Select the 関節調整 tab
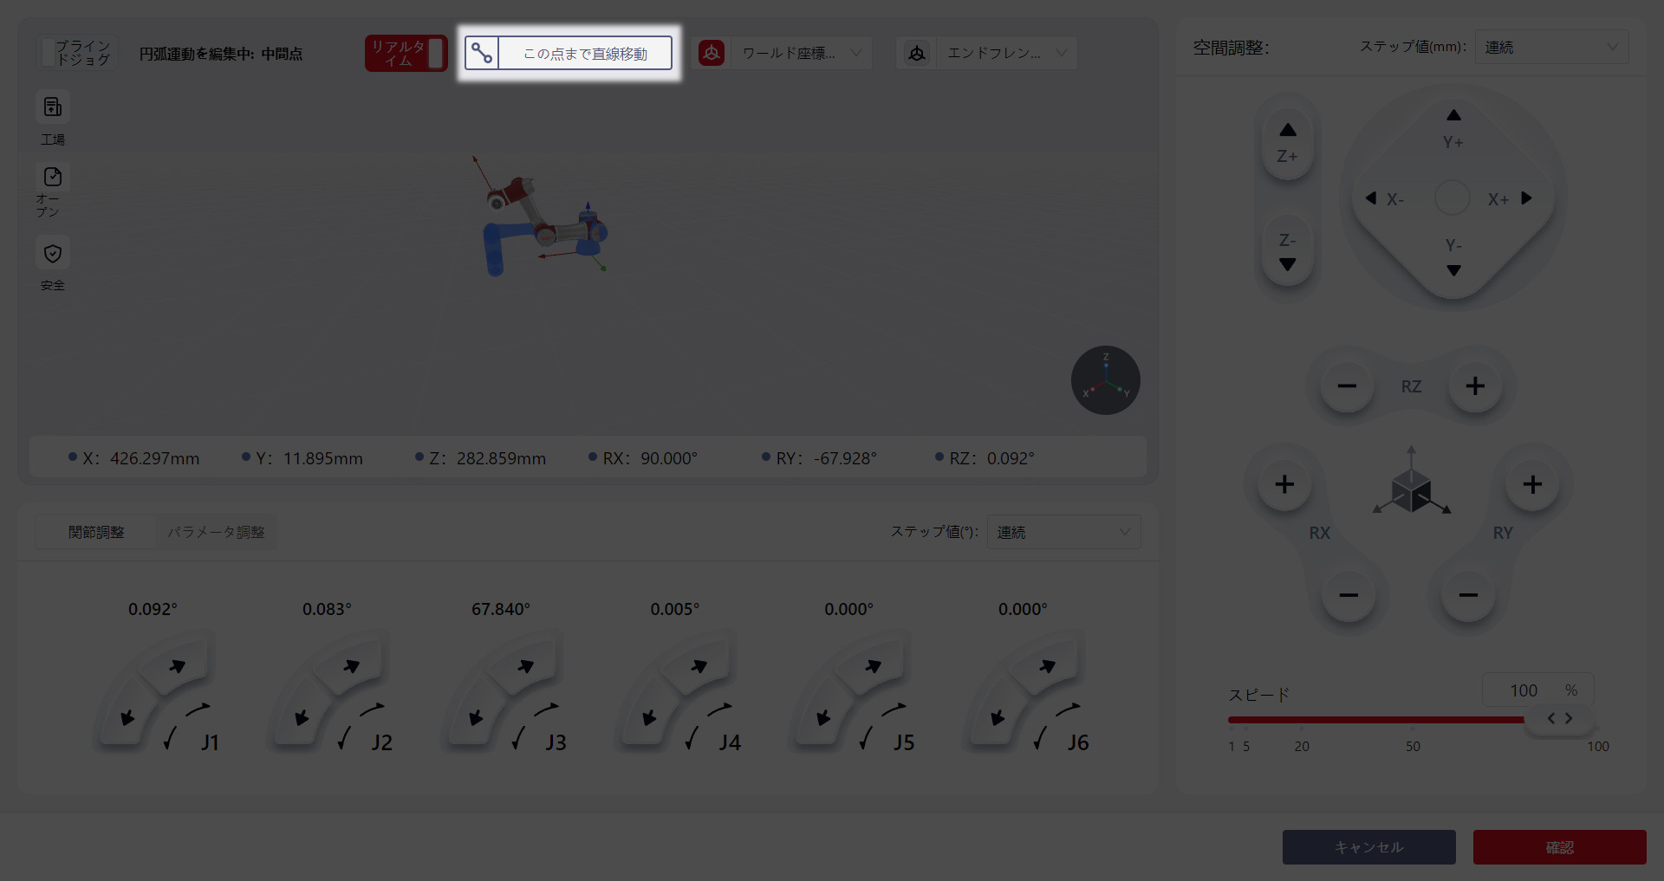 [96, 532]
